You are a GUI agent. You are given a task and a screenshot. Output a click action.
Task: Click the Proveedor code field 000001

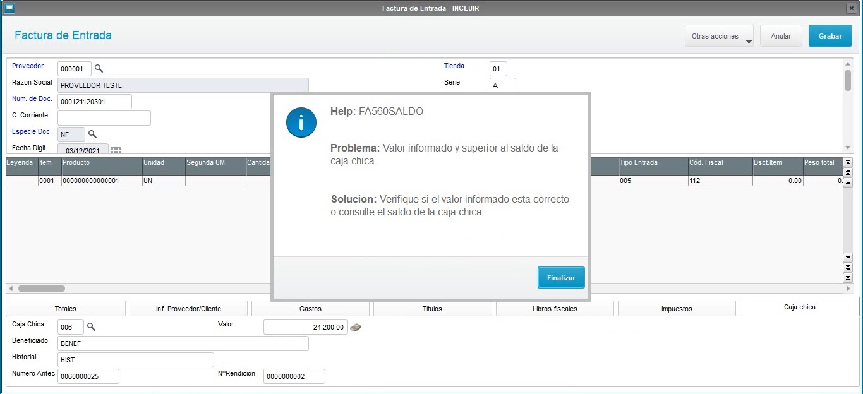(75, 69)
